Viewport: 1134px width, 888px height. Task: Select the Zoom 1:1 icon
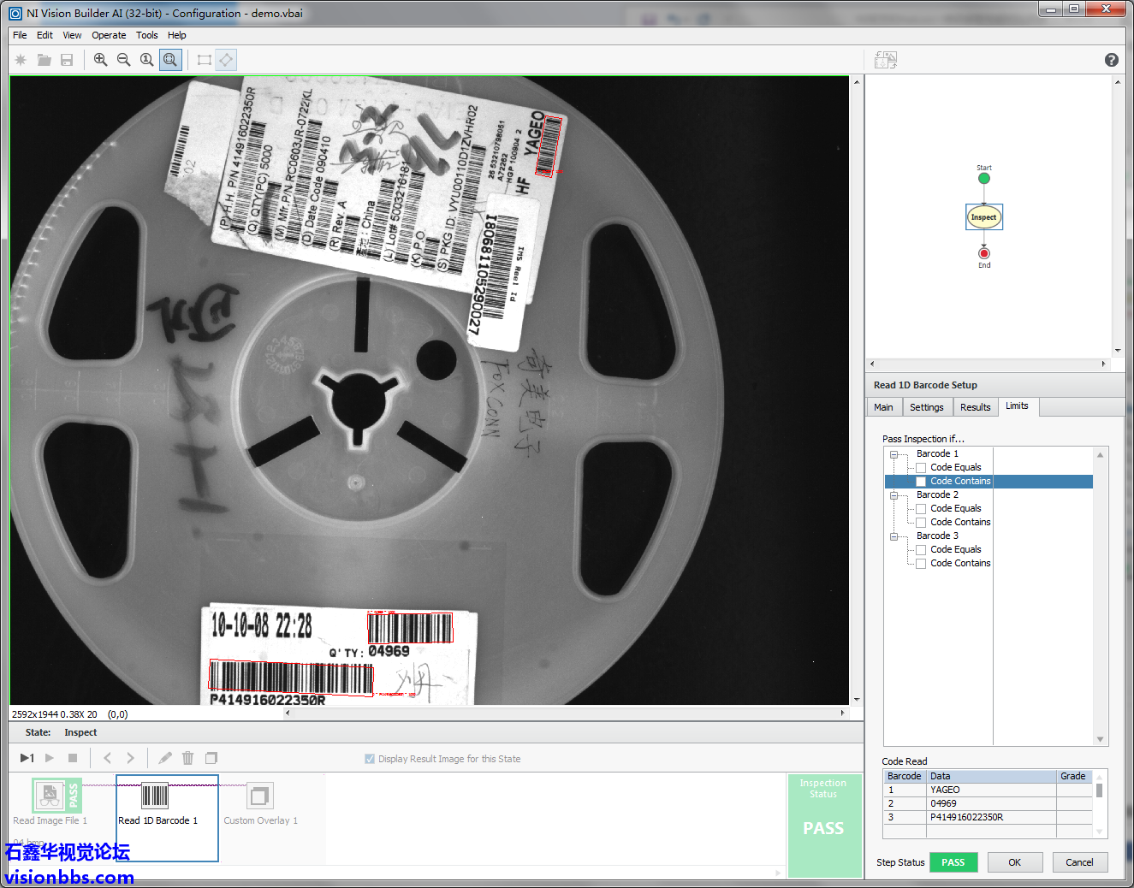coord(147,60)
